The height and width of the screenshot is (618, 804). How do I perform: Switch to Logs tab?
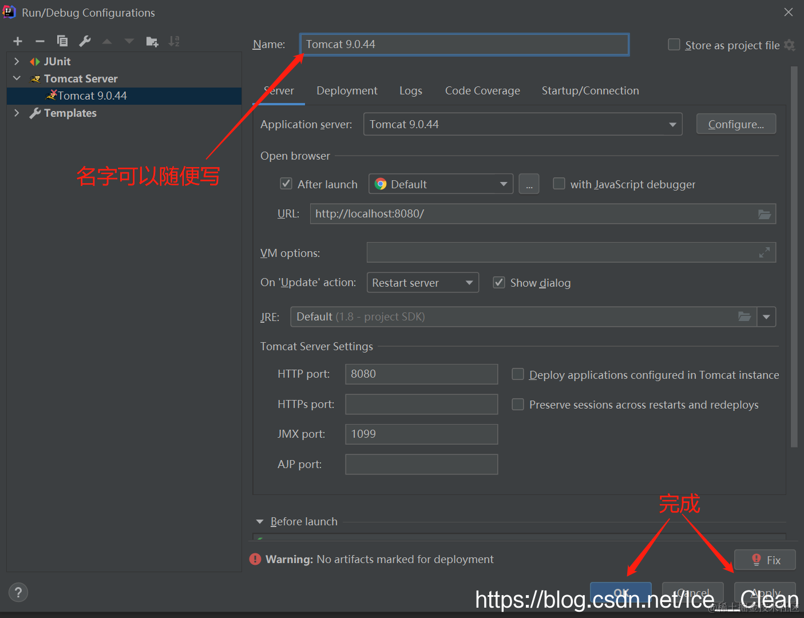point(411,90)
